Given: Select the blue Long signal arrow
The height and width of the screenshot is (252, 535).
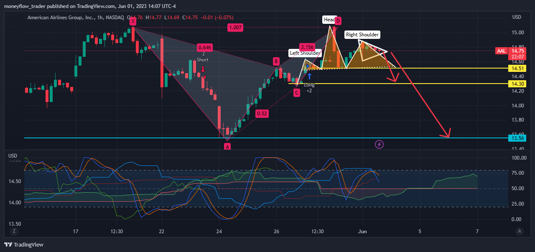Looking at the screenshot, I should click(x=309, y=76).
